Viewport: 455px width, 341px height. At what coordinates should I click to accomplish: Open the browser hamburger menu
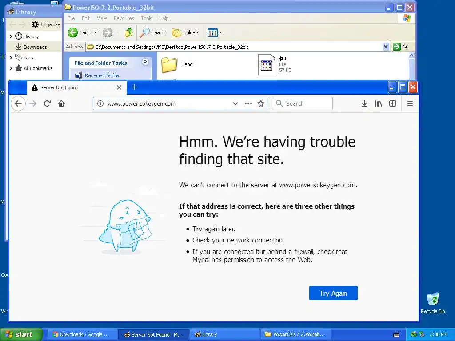click(x=410, y=103)
